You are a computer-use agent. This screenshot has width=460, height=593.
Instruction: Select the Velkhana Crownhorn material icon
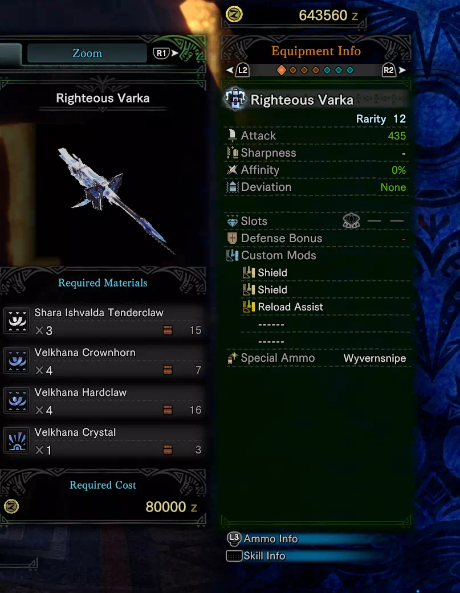pyautogui.click(x=17, y=361)
